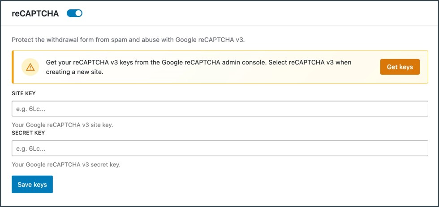The height and width of the screenshot is (207, 439).
Task: Click the SECRET KEY label
Action: (x=28, y=133)
